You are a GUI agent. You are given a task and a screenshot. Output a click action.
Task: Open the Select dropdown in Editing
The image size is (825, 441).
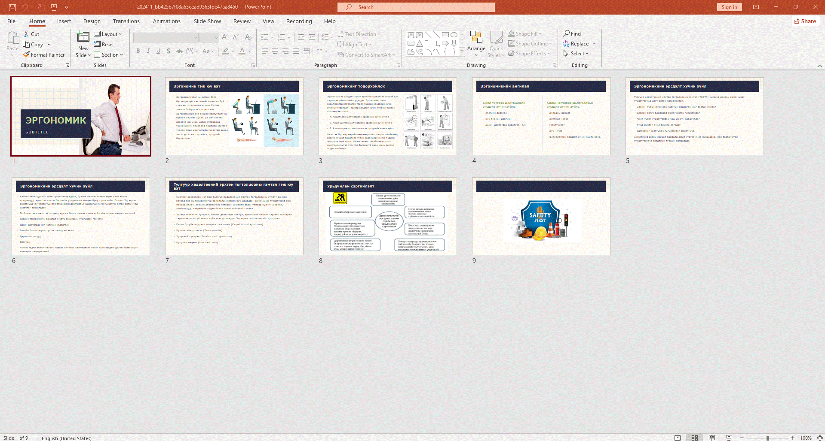[x=576, y=54]
